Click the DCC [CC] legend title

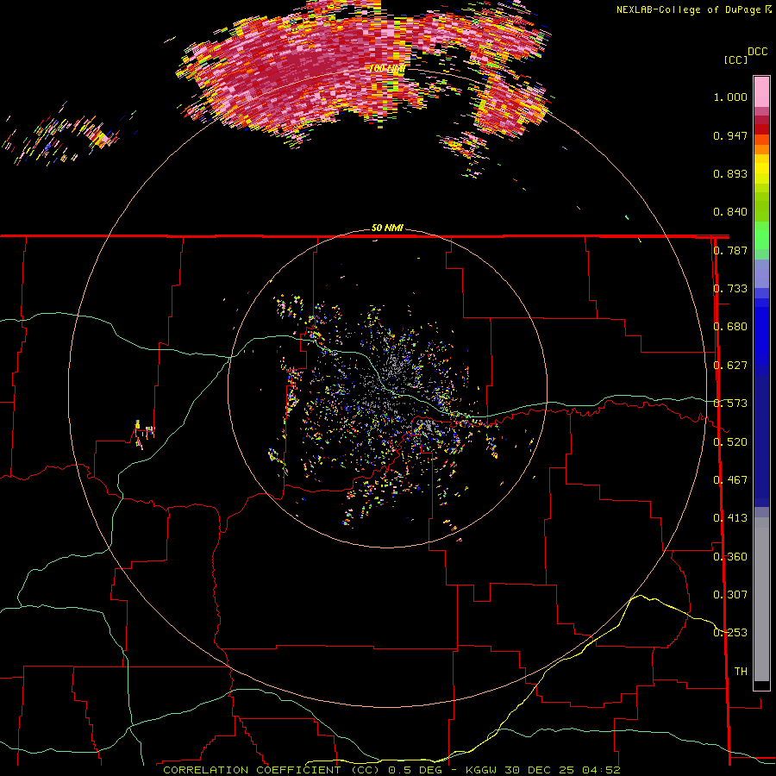745,56
